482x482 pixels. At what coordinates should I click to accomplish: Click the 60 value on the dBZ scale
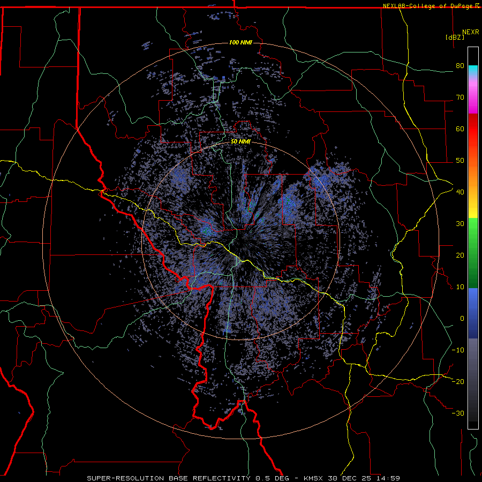coord(460,129)
